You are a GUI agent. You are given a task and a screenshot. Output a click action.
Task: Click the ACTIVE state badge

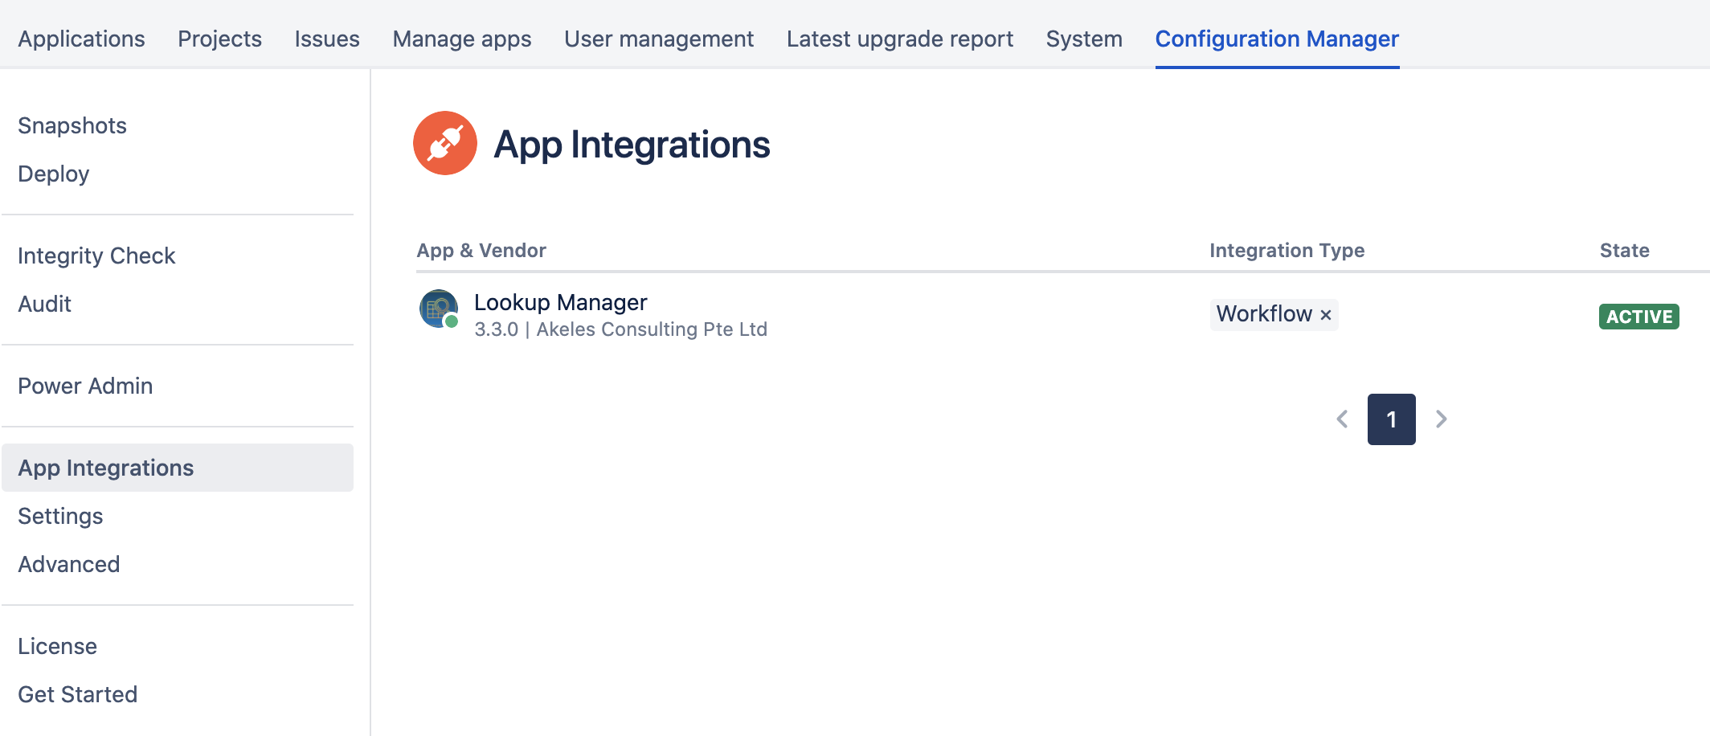click(x=1638, y=317)
